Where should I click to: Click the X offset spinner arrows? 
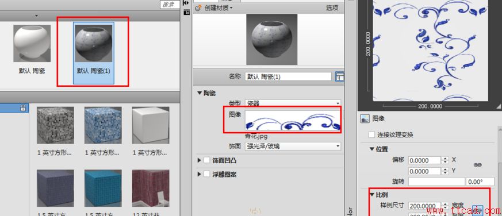[x=444, y=160]
